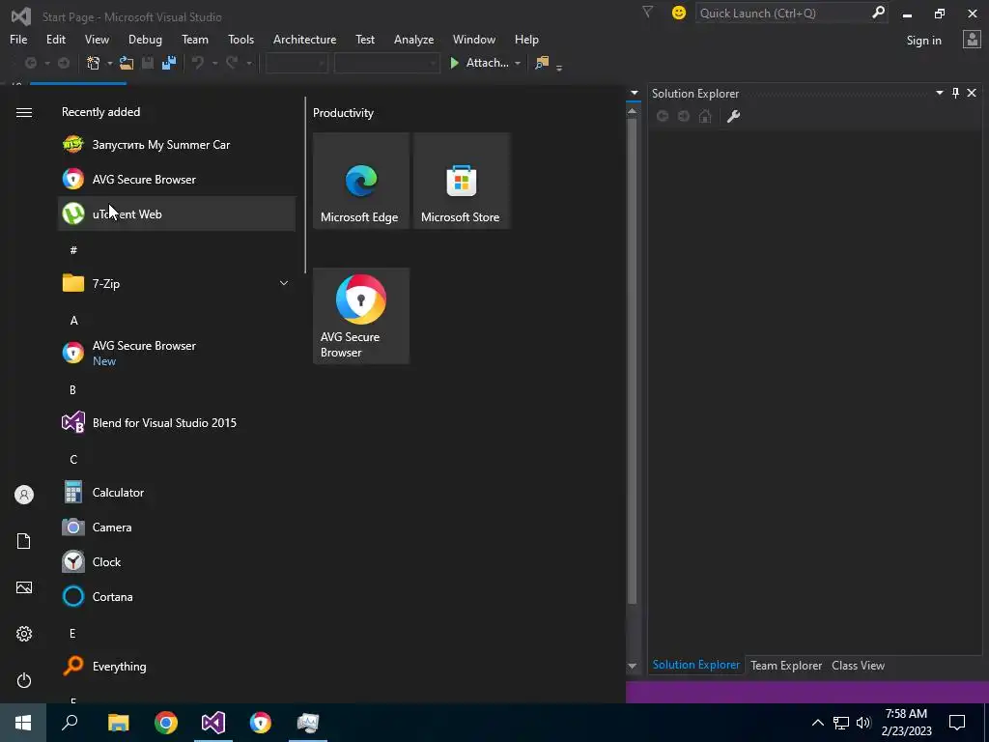This screenshot has height=742, width=989.
Task: Open the Team menu
Action: pyautogui.click(x=195, y=39)
